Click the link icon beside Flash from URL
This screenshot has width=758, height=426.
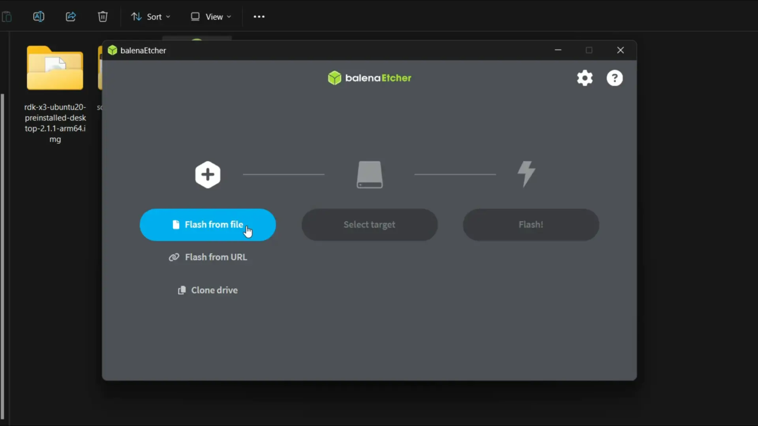174,257
